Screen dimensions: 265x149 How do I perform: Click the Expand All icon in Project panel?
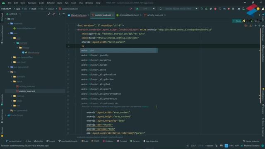coord(49,14)
